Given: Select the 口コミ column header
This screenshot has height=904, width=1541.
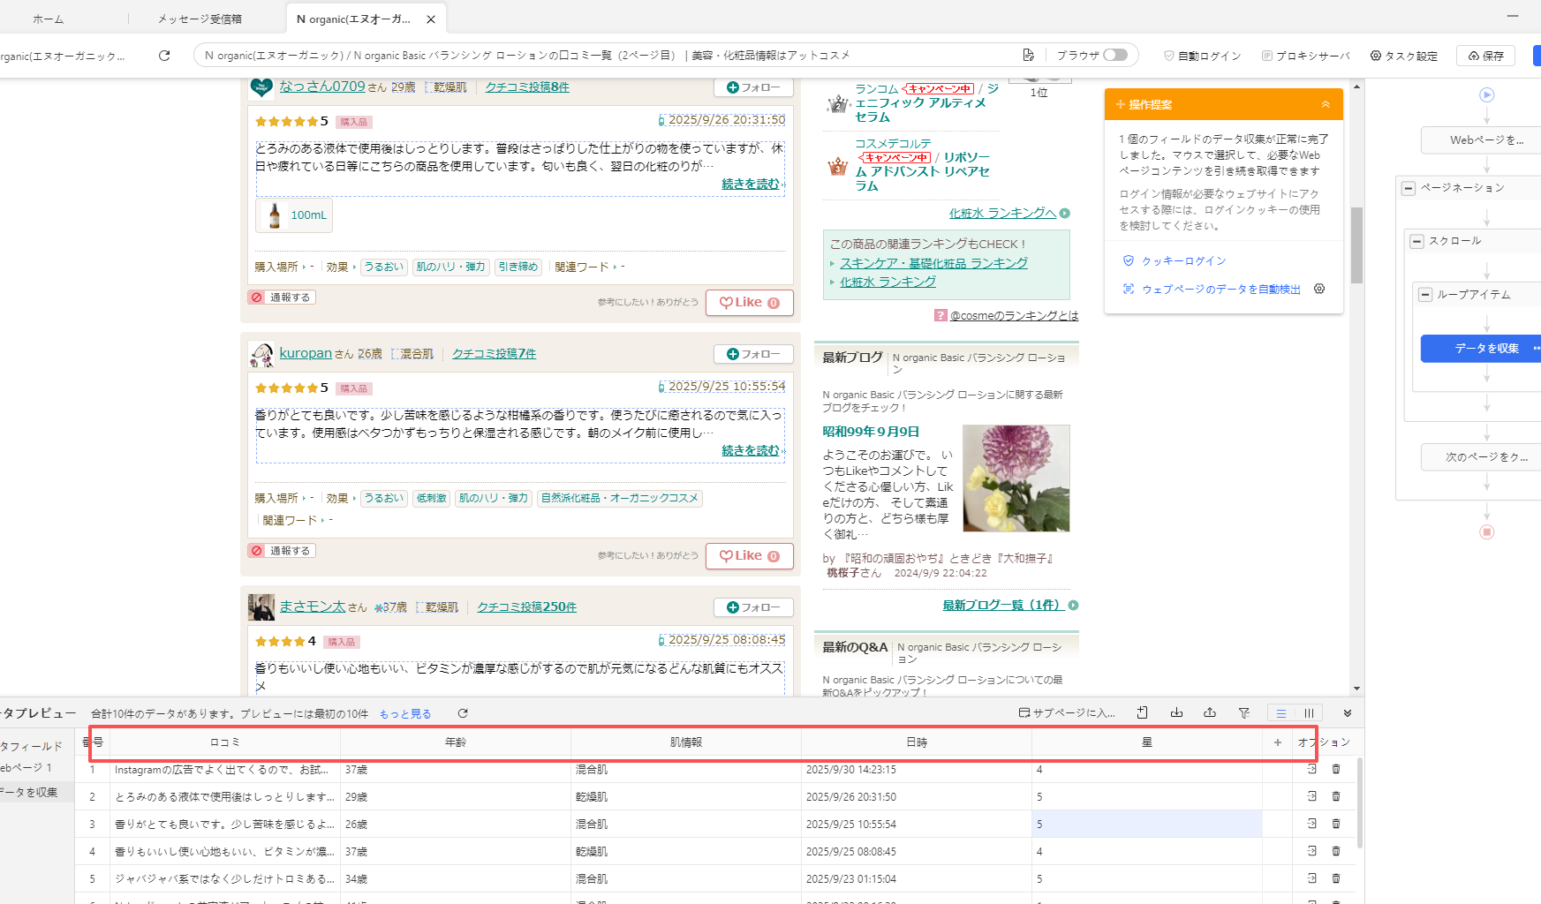Looking at the screenshot, I should tap(225, 742).
